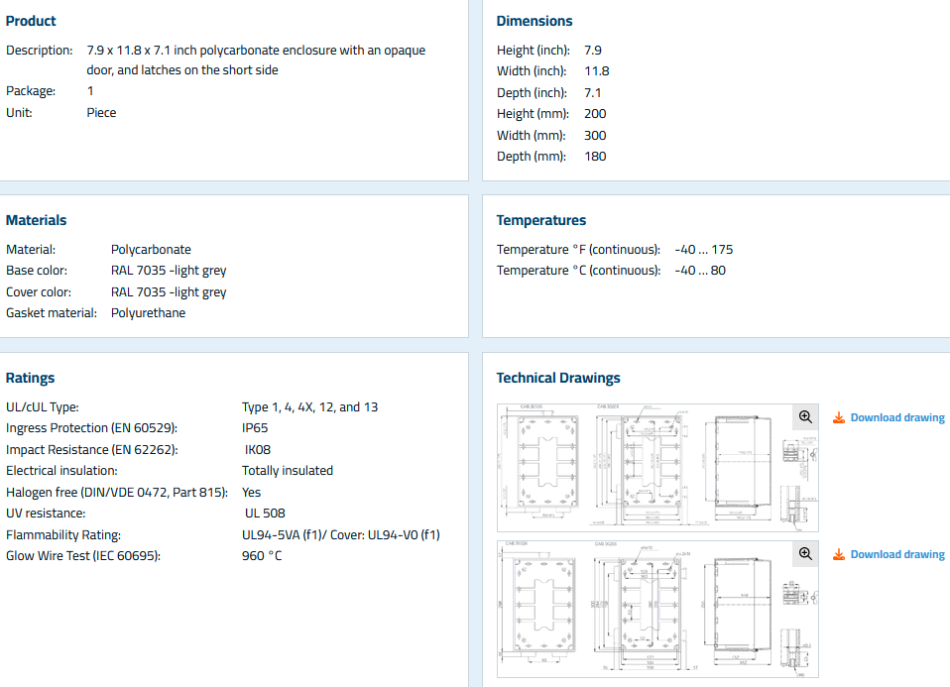Image resolution: width=950 pixels, height=687 pixels.
Task: Click the 'Product' section heading
Action: pos(31,21)
